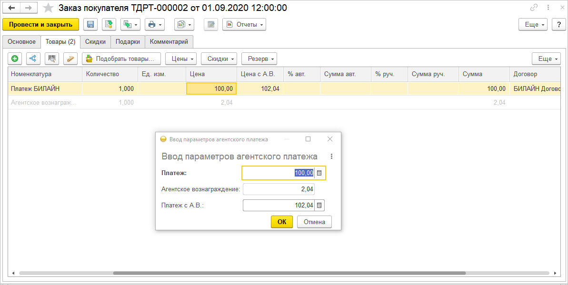This screenshot has width=568, height=285.
Task: Add a new row with the green plus icon
Action: click(x=15, y=59)
